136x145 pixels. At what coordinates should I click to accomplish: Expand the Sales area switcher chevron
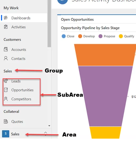pyautogui.click(x=45, y=134)
